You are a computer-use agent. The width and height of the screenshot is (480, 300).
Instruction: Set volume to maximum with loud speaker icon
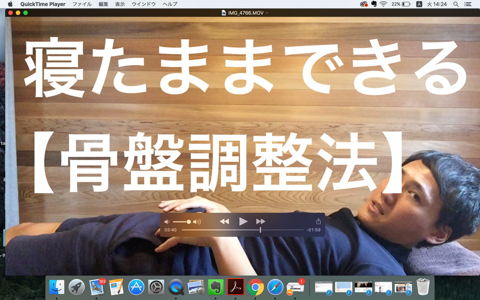coord(197,221)
